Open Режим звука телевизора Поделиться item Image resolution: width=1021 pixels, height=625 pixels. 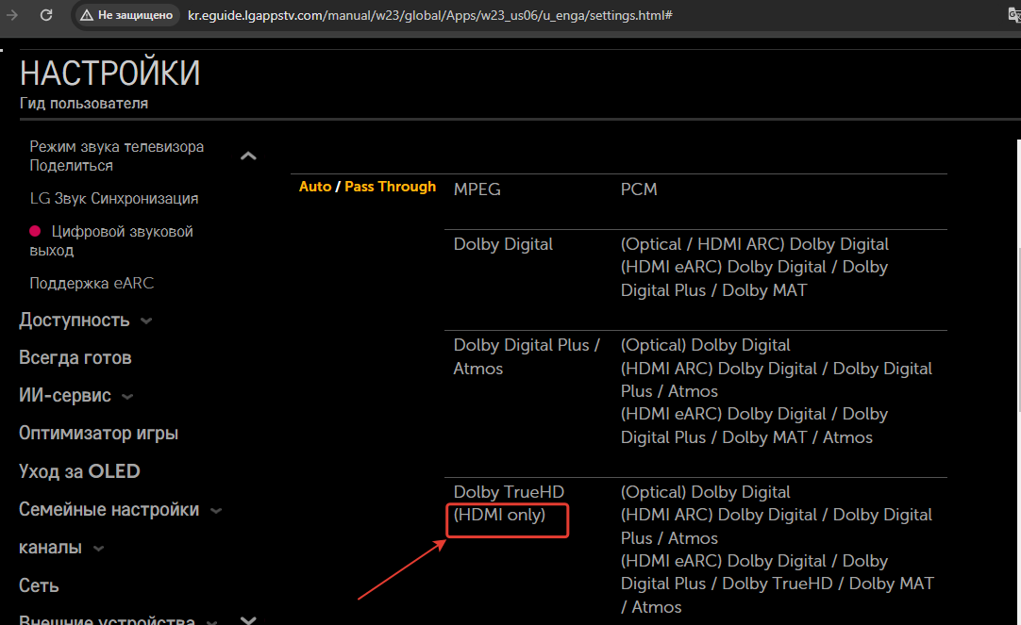[116, 156]
